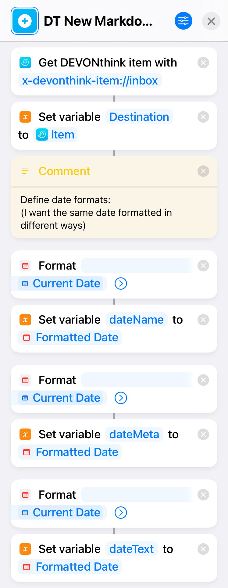Expand options of the first Format action
Viewport: 228px width, 588px height.
(121, 284)
